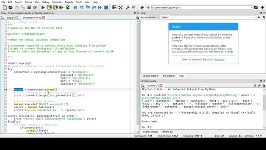
Task: Open the Search menu
Action: tap(18, 2)
